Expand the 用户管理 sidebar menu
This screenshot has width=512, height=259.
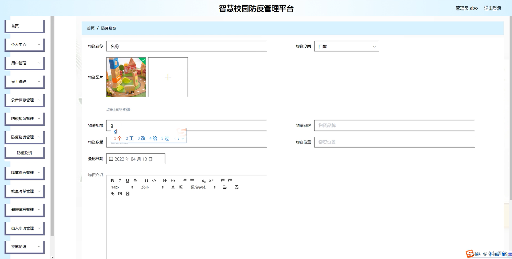24,63
